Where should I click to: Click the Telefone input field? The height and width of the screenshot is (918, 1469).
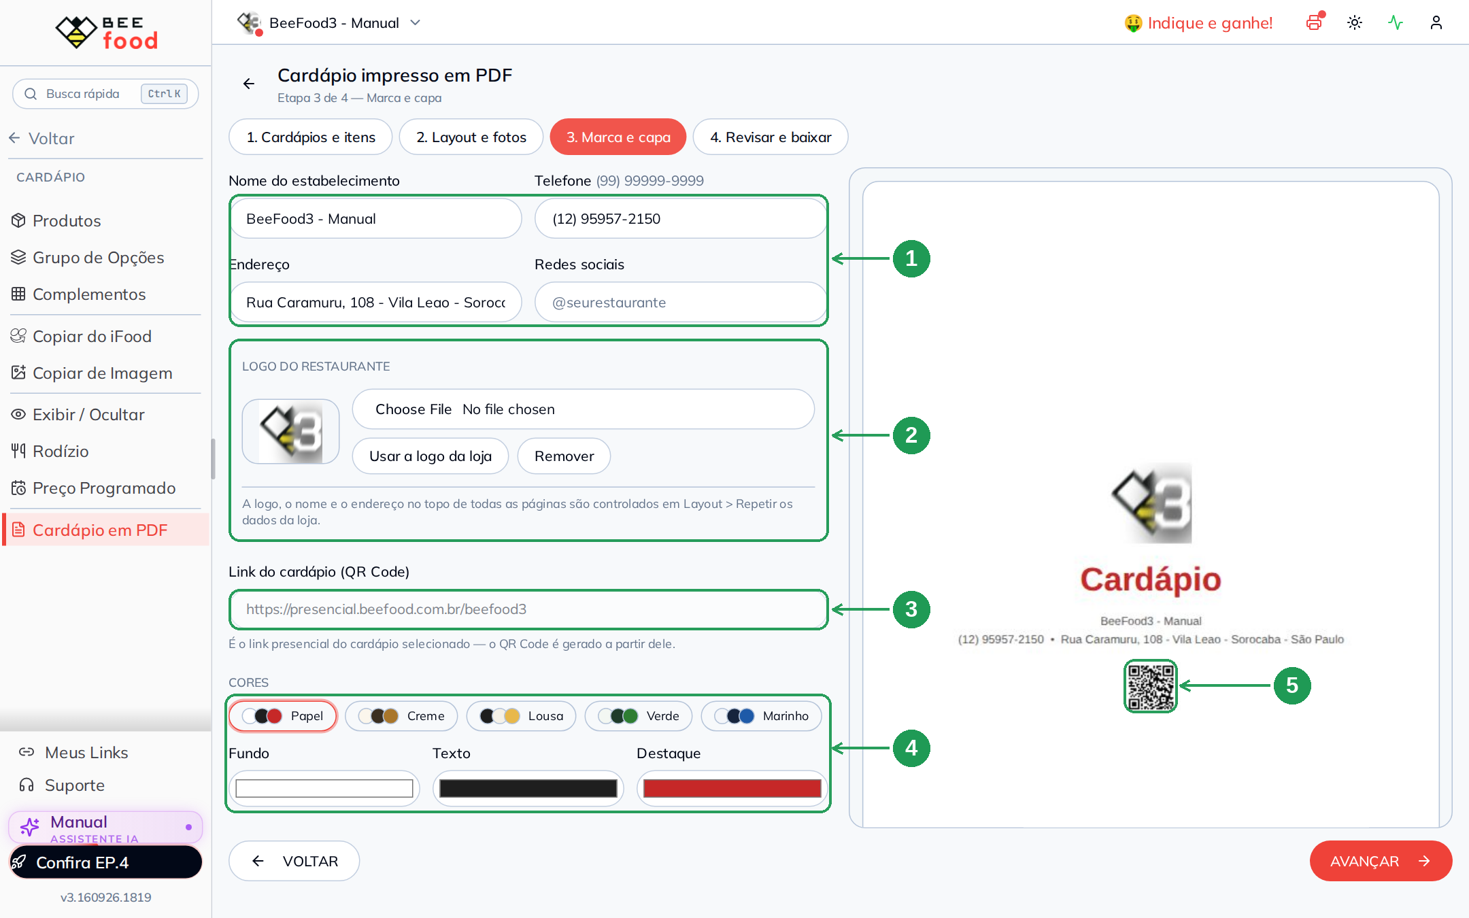pos(681,218)
